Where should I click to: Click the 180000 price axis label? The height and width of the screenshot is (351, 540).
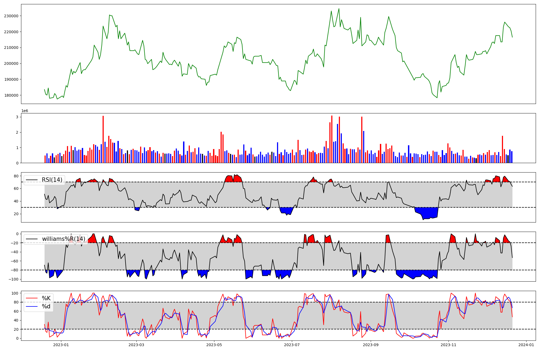coord(11,95)
